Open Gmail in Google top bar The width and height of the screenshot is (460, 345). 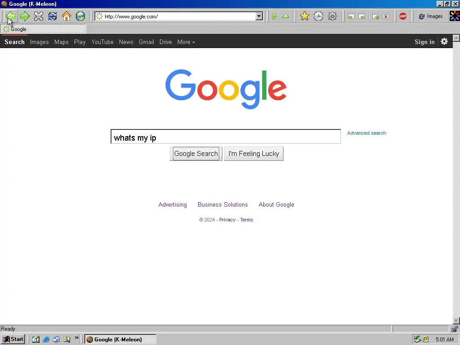click(146, 42)
